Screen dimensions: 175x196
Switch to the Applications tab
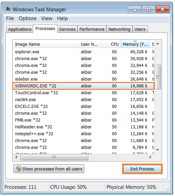19,29
